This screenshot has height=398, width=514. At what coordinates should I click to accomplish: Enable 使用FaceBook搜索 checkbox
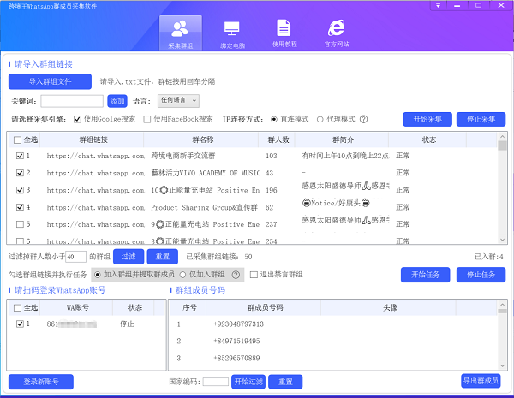(x=146, y=119)
